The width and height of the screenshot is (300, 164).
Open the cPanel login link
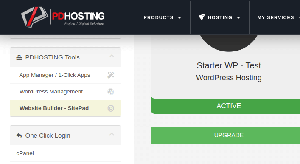65,153
